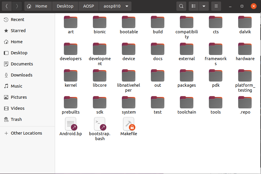Open Desktop in the sidebar
The height and width of the screenshot is (174, 261).
tap(28, 53)
